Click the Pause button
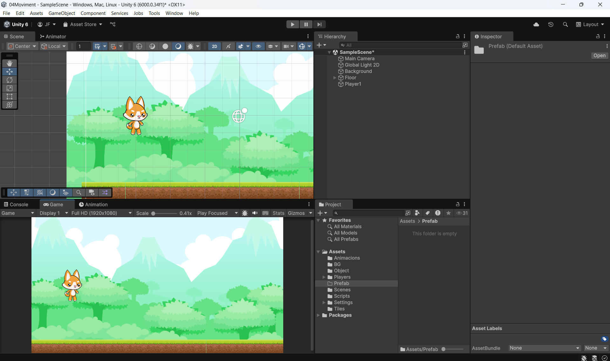610x361 pixels. click(306, 24)
